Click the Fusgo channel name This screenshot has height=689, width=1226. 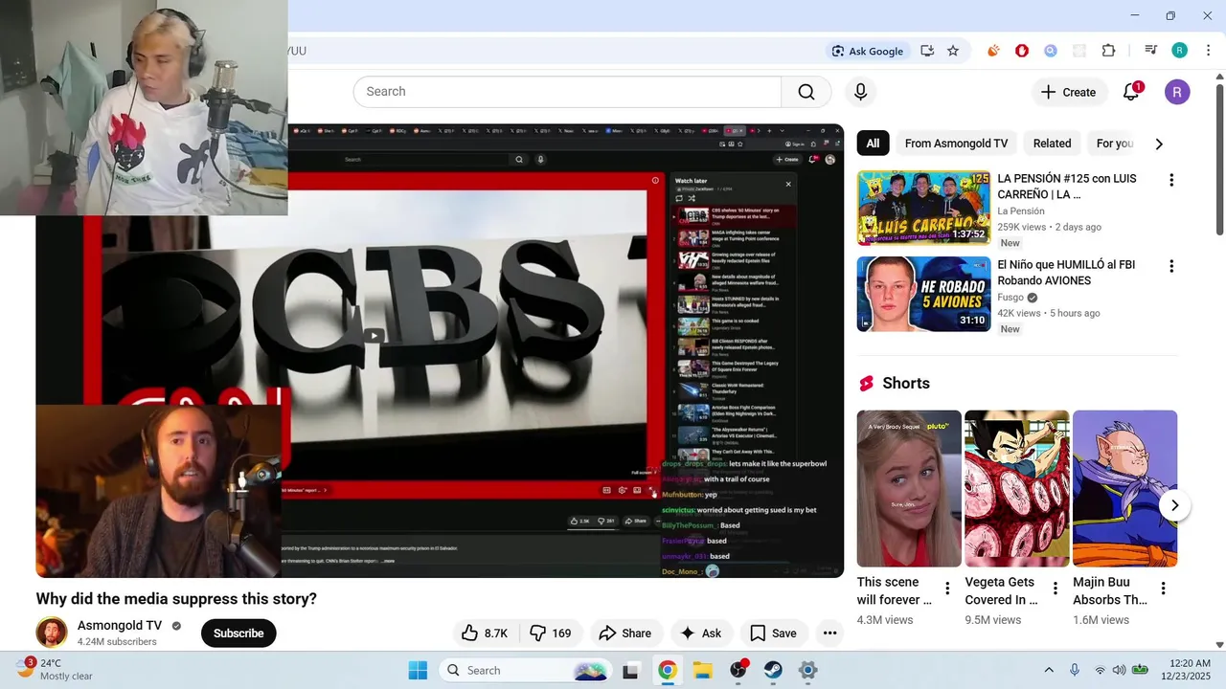tap(1010, 298)
